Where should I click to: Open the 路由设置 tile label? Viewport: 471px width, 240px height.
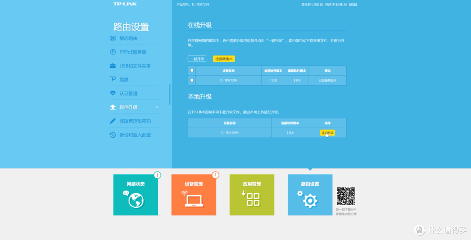point(310,184)
